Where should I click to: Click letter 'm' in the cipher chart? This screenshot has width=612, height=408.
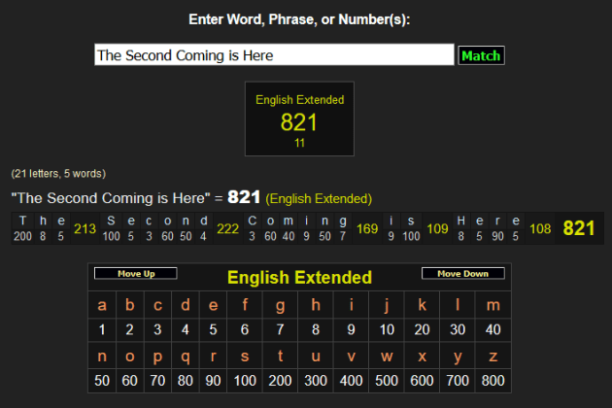(493, 306)
